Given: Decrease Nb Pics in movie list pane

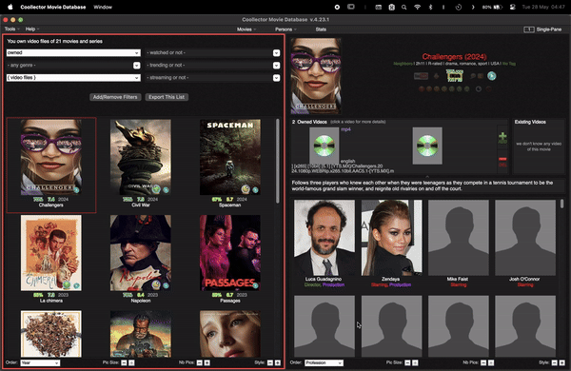Looking at the screenshot, I should (200, 362).
